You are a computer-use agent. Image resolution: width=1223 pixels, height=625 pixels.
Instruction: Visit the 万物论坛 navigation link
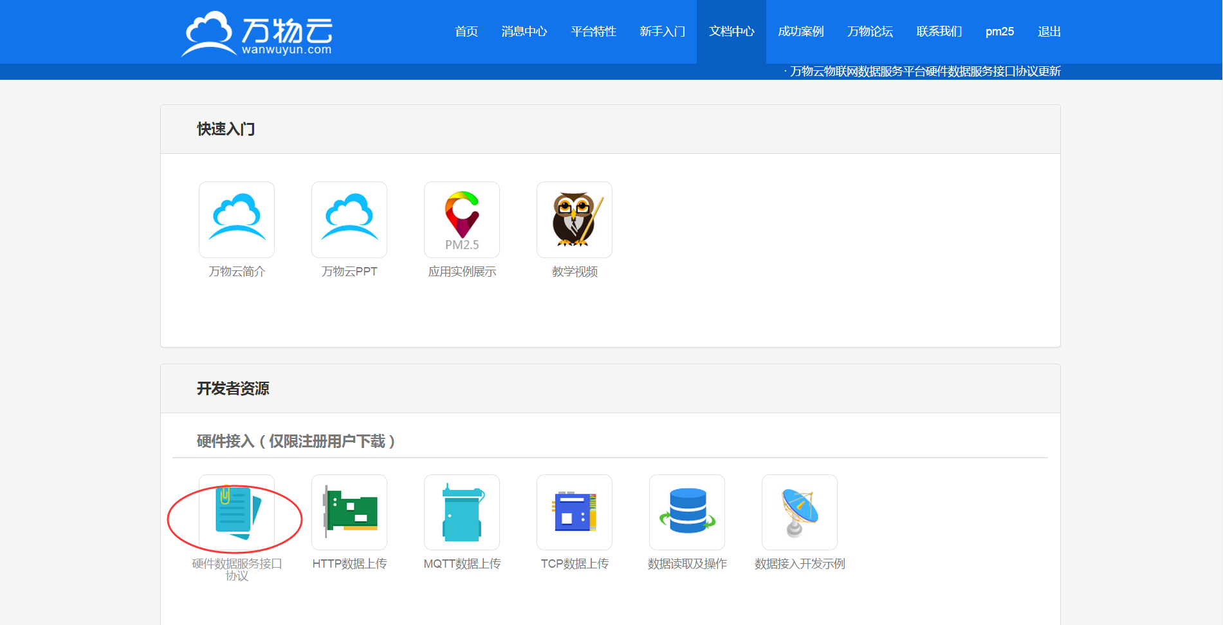[870, 32]
